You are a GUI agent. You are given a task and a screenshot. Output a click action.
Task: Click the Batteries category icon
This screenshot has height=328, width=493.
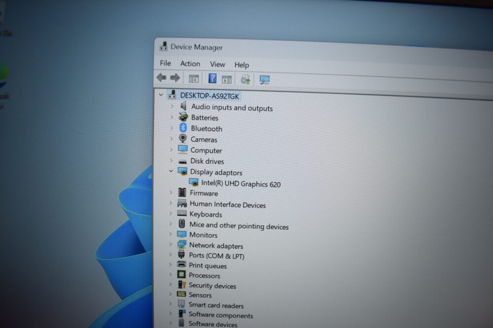coord(183,117)
